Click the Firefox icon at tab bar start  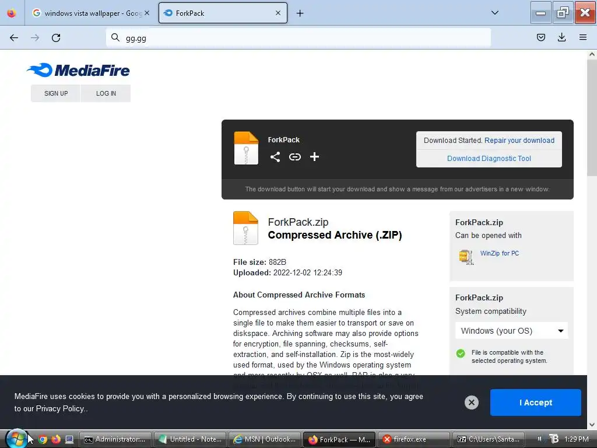12,13
